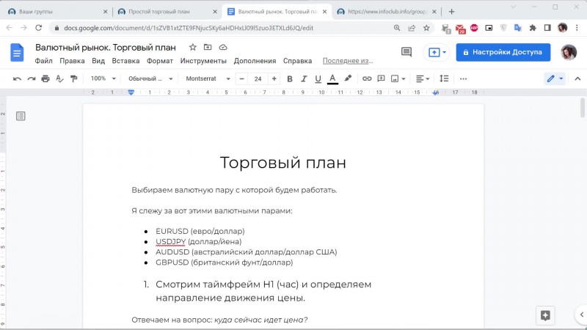Insert a link using the toolbar icon
The height and width of the screenshot is (330, 587).
pos(367,78)
